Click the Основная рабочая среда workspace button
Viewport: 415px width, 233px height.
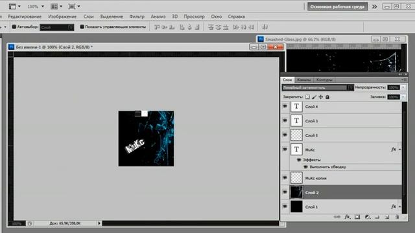click(337, 6)
